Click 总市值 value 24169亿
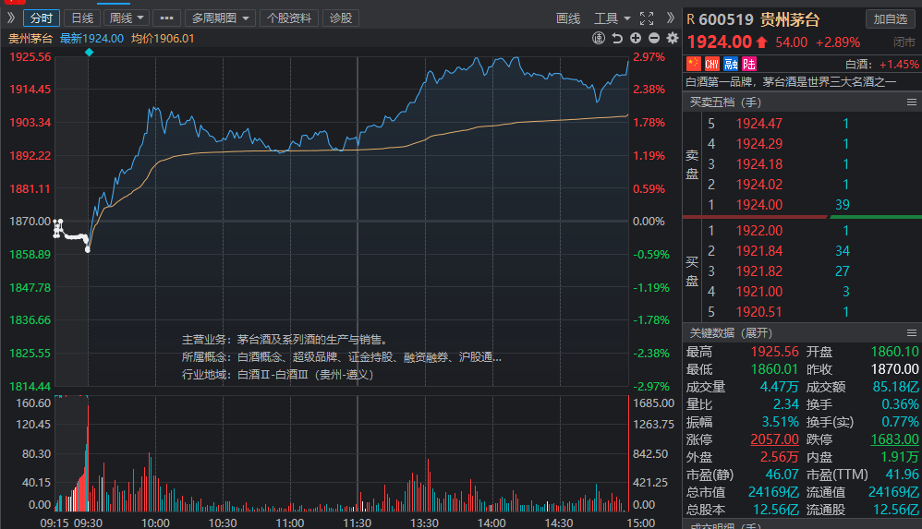Screen dimensions: 922x529 [773, 492]
